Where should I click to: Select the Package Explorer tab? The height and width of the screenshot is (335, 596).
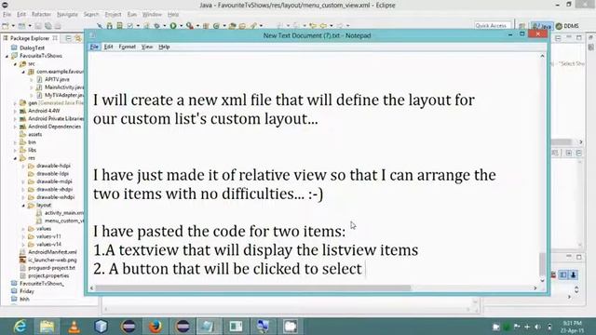point(30,38)
